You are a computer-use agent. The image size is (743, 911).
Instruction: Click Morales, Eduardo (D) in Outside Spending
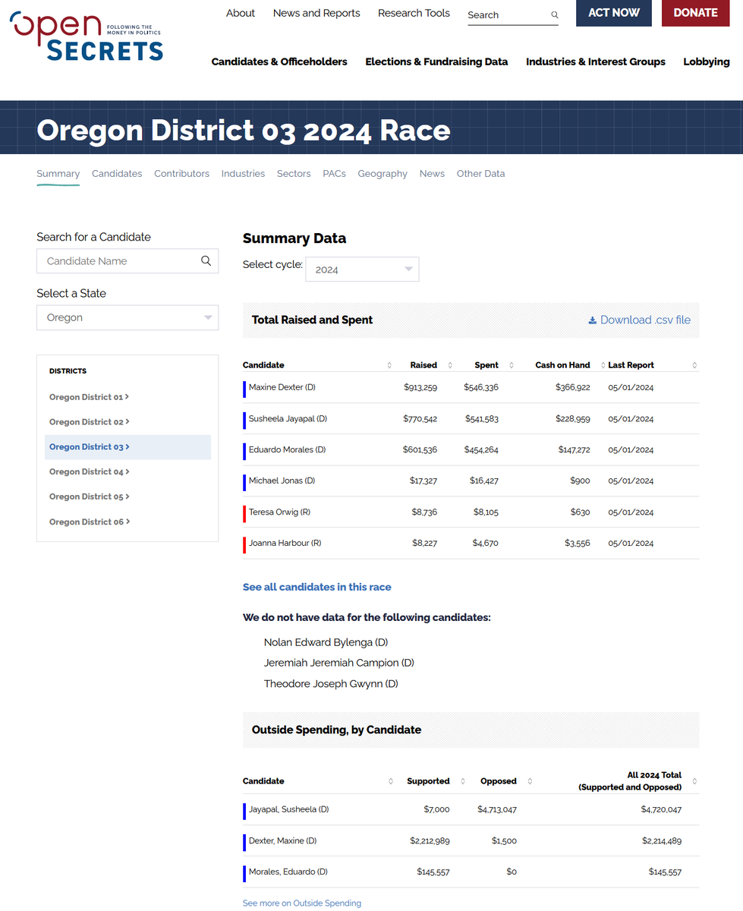pos(288,872)
